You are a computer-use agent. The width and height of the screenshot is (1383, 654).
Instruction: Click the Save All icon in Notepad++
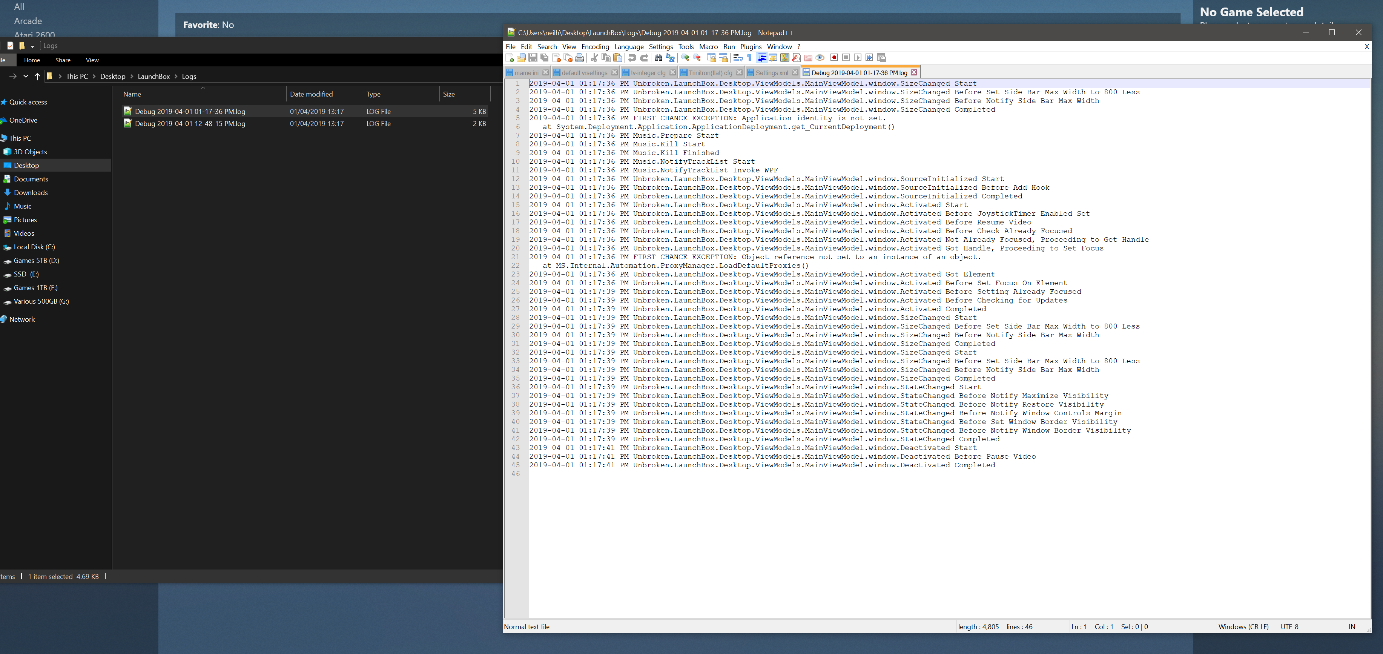(544, 58)
